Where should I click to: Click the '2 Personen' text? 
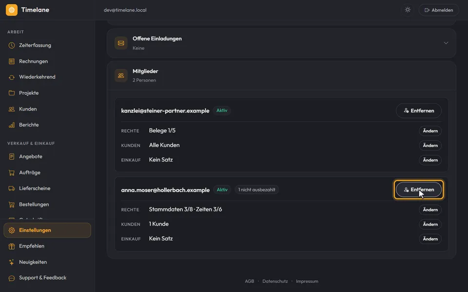click(x=144, y=80)
